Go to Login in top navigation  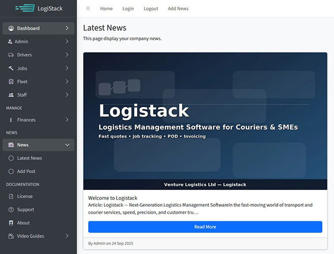128,9
